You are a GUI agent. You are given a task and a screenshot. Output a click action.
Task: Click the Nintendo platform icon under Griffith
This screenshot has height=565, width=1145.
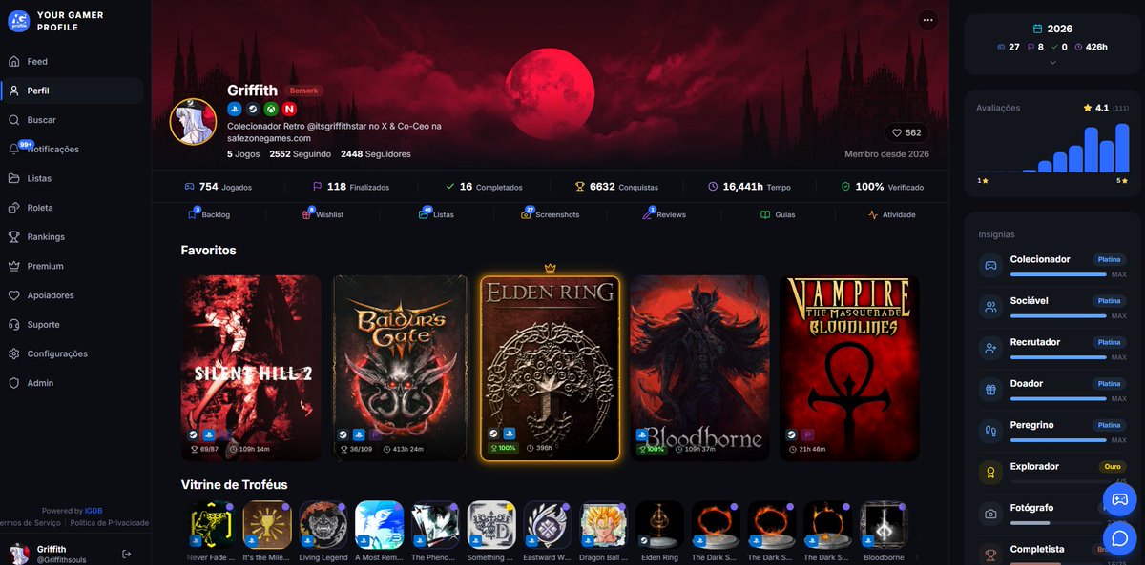(x=289, y=109)
